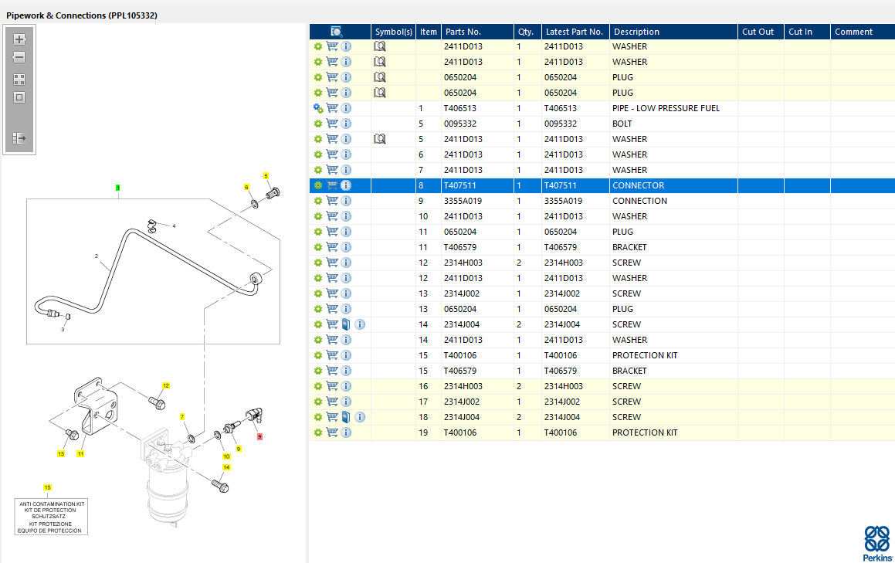Add CONNECTION 3355A019 to cart
Image resolution: width=895 pixels, height=563 pixels.
click(332, 201)
